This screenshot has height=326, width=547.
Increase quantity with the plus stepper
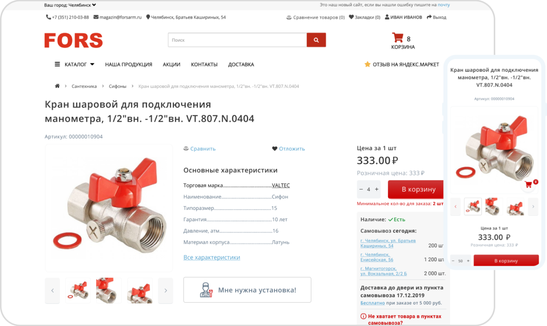[377, 190]
